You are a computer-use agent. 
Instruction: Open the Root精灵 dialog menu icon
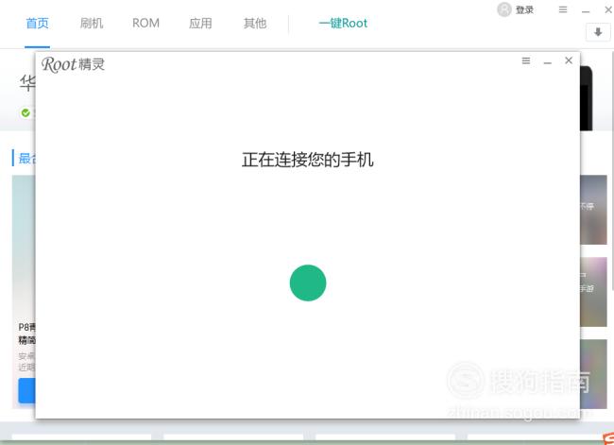coord(526,60)
